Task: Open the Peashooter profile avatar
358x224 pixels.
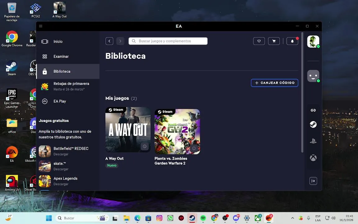Action: click(x=313, y=42)
